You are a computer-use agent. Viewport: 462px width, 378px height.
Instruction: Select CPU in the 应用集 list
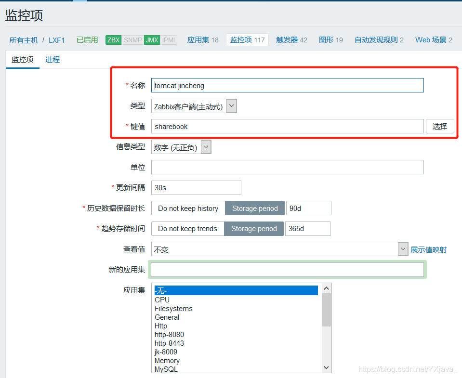coord(236,300)
